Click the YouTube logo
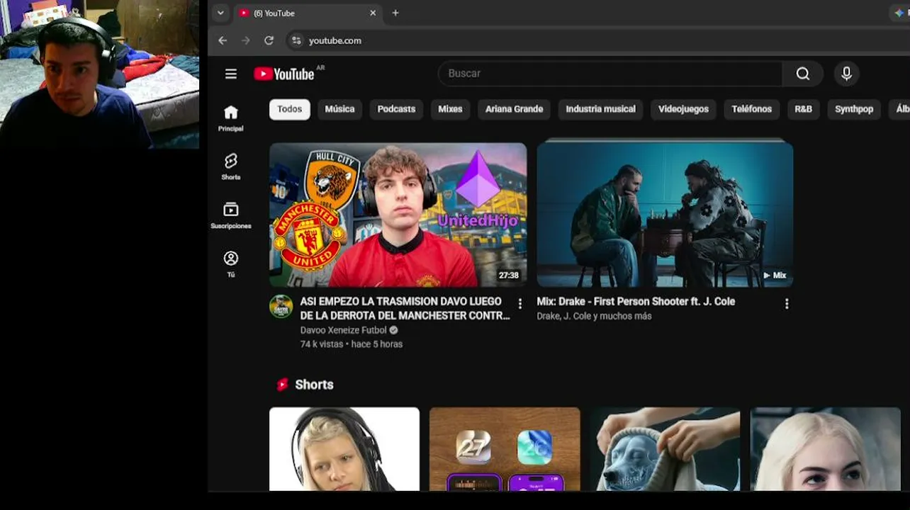Viewport: 910px width, 510px height. [x=284, y=74]
